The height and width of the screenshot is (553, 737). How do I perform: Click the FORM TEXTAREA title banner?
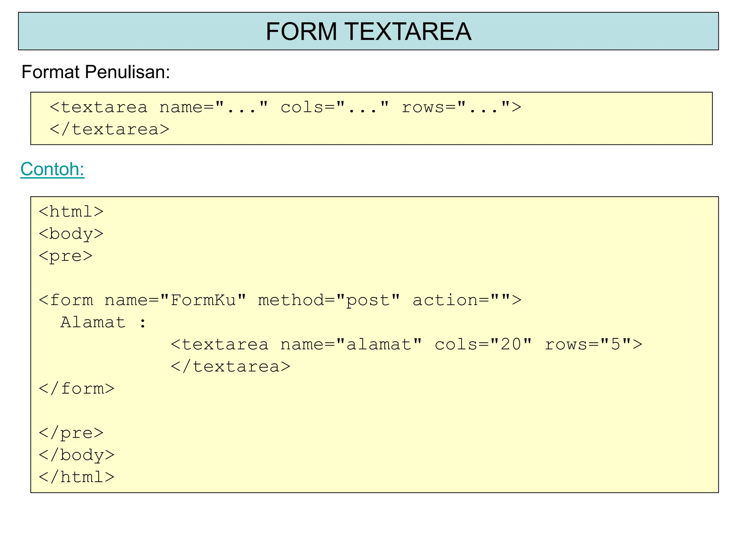point(368,31)
